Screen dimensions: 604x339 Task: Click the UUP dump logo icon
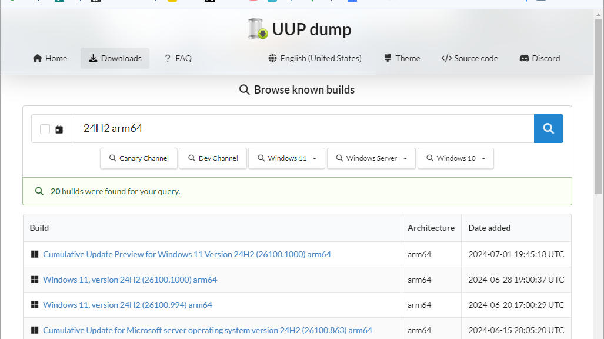pyautogui.click(x=258, y=29)
